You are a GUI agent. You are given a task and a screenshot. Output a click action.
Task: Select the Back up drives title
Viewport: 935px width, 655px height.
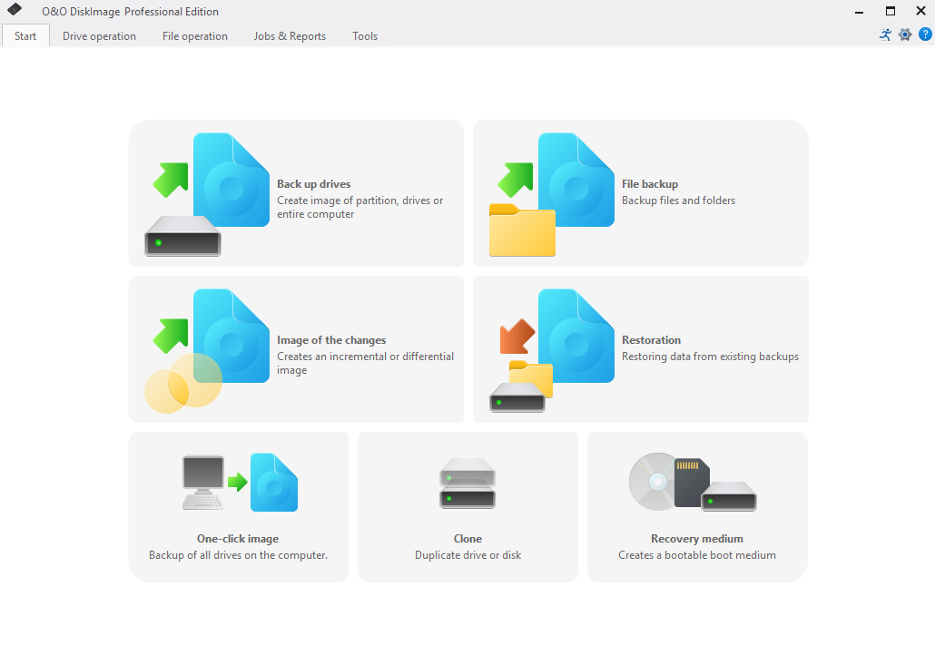(x=314, y=184)
